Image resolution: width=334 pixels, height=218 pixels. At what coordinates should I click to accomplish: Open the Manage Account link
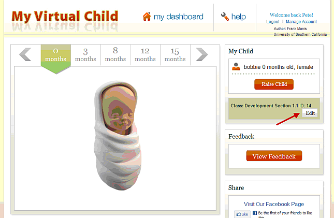(x=301, y=22)
